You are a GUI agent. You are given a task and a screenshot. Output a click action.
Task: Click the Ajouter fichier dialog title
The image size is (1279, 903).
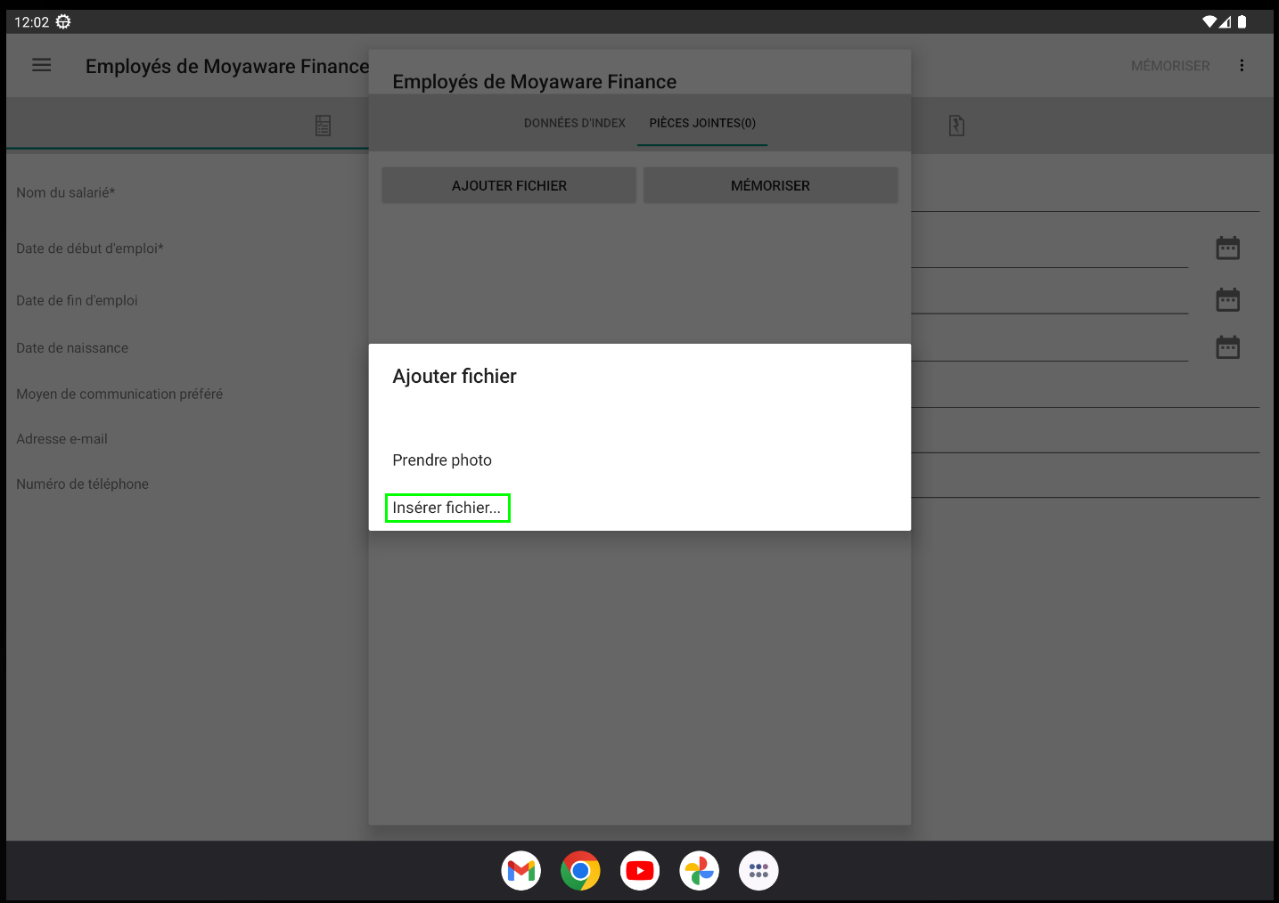[x=455, y=376]
